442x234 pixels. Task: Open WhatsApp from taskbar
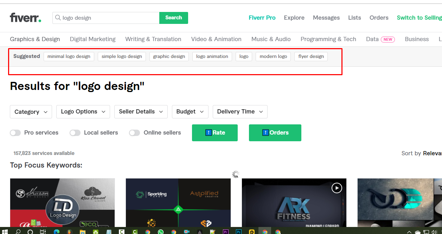coord(160,232)
